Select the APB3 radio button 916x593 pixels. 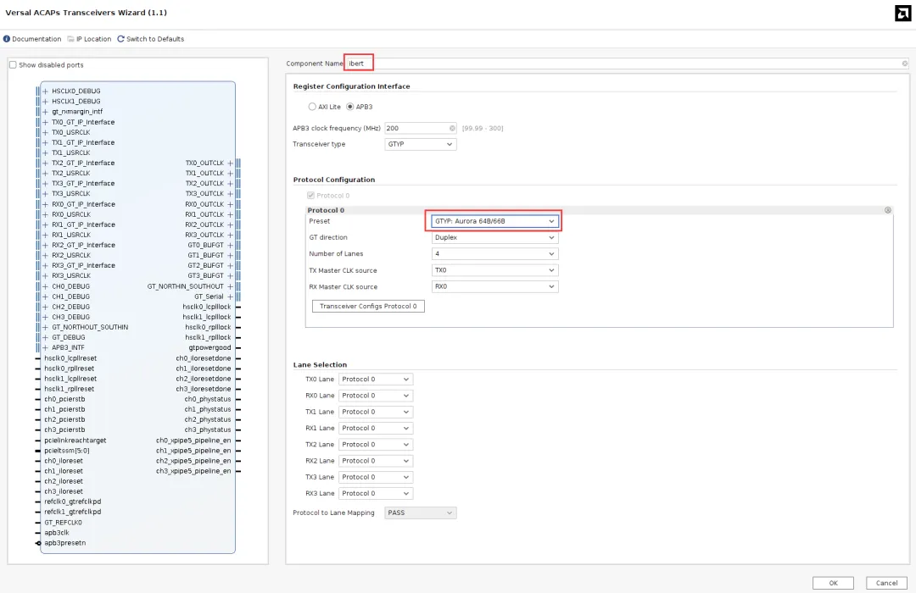coord(350,107)
